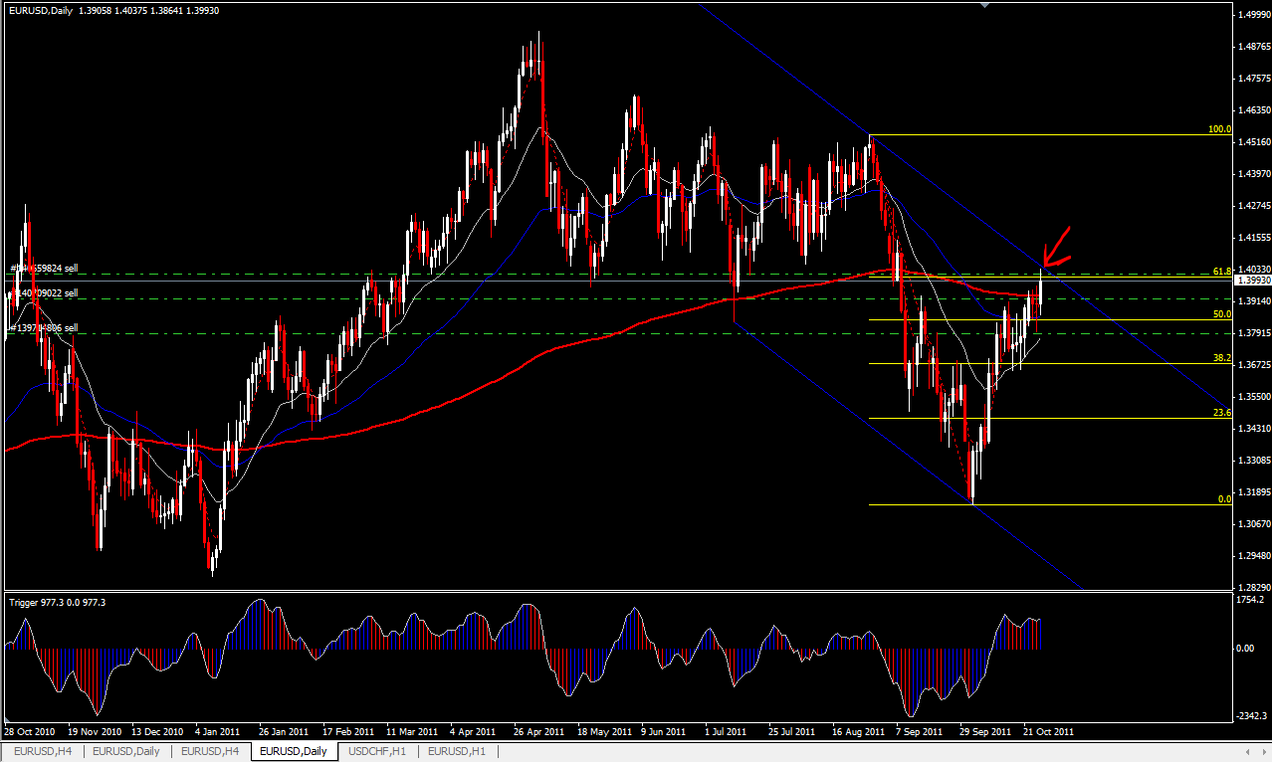Select the Fibonacci 50.0 level label
Screen dimensions: 1272x762
click(x=1222, y=314)
